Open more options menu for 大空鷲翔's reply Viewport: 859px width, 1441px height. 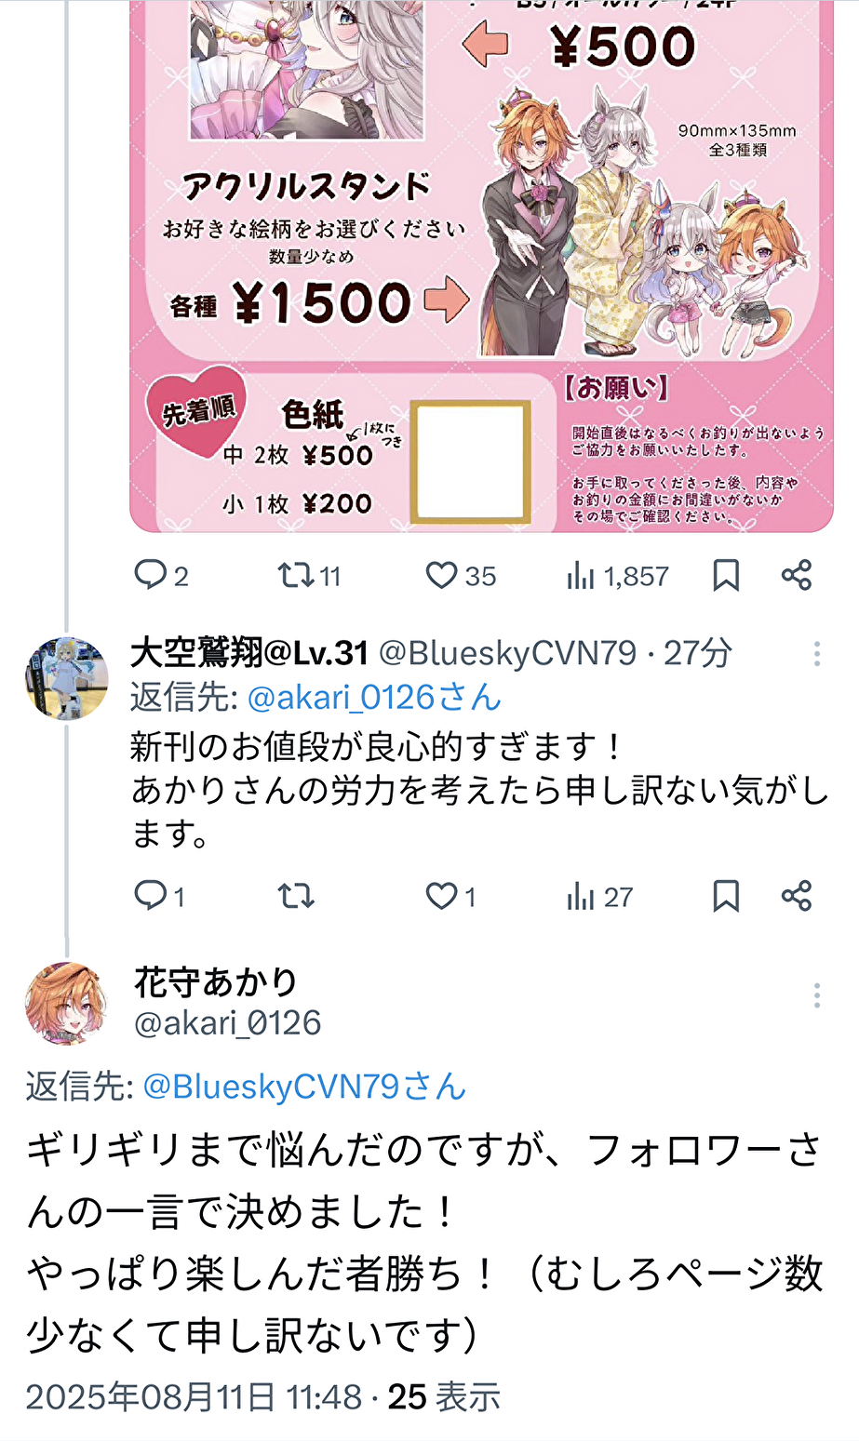817,654
